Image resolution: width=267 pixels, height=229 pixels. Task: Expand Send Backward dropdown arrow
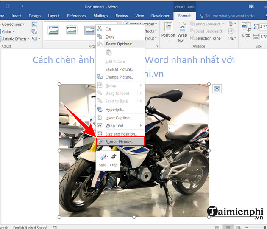coord(225,31)
